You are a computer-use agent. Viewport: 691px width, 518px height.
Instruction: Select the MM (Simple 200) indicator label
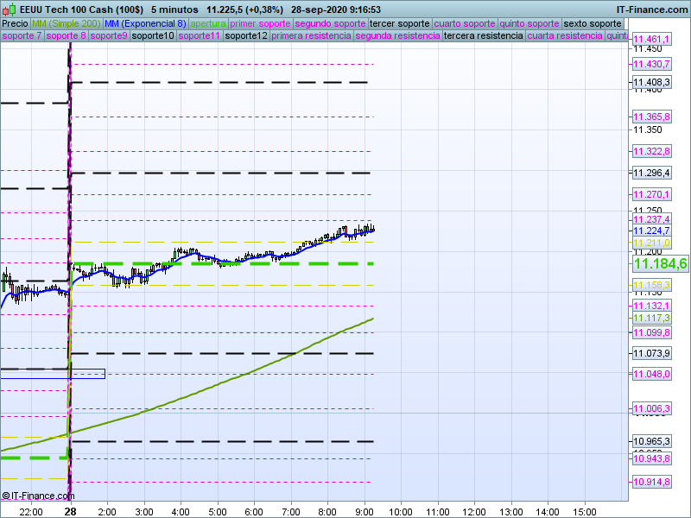pyautogui.click(x=66, y=23)
